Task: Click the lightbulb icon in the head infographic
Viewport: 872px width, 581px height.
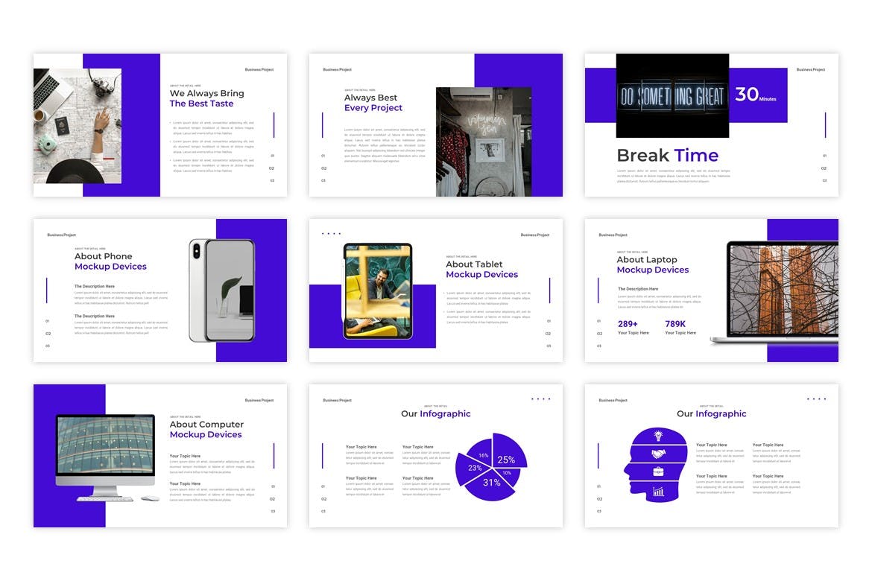Action: (x=659, y=435)
